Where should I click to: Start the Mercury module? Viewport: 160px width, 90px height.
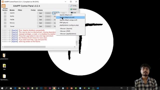point(40,23)
